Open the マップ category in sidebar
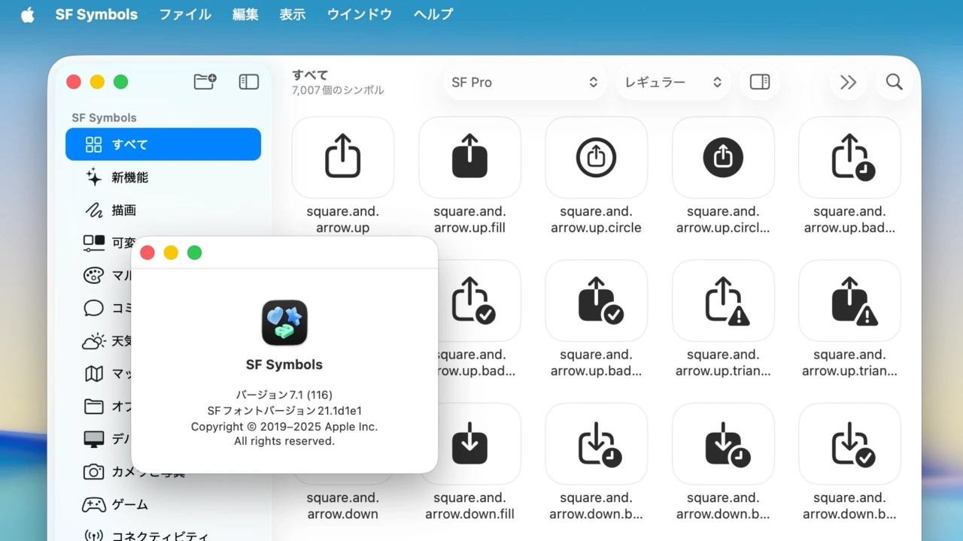 96,373
